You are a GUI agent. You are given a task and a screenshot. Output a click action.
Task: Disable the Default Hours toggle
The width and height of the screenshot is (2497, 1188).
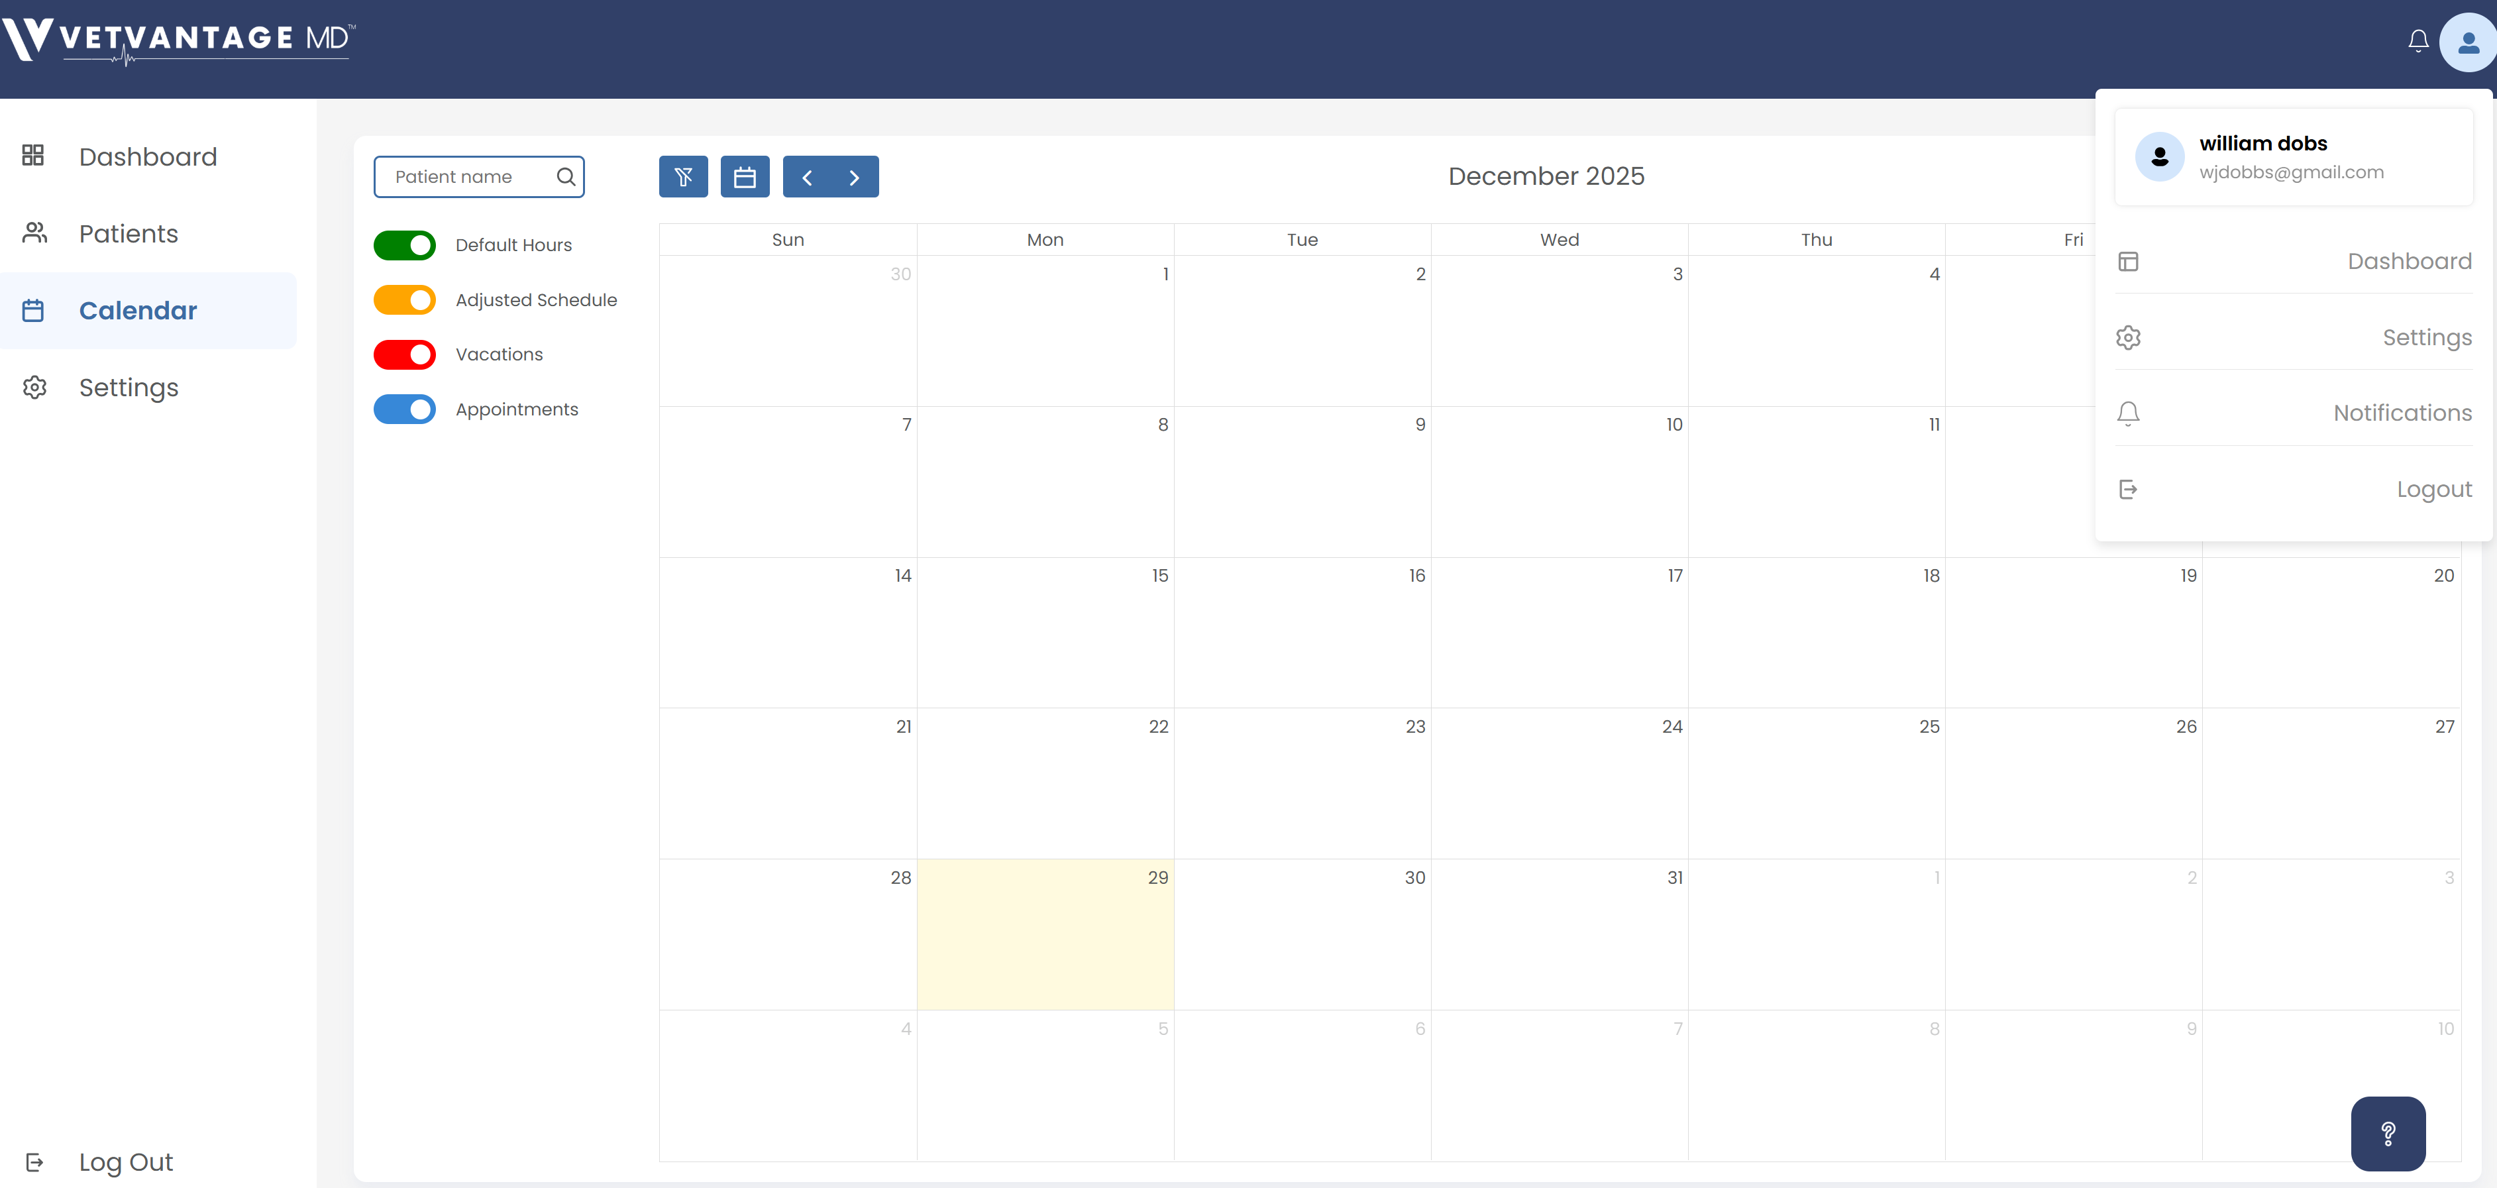point(404,244)
